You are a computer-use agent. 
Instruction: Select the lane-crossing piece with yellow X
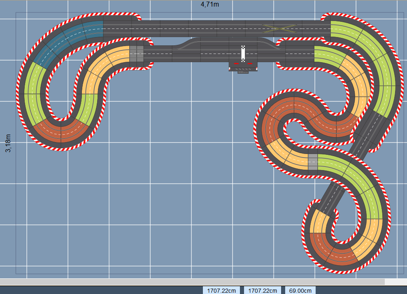[279, 28]
